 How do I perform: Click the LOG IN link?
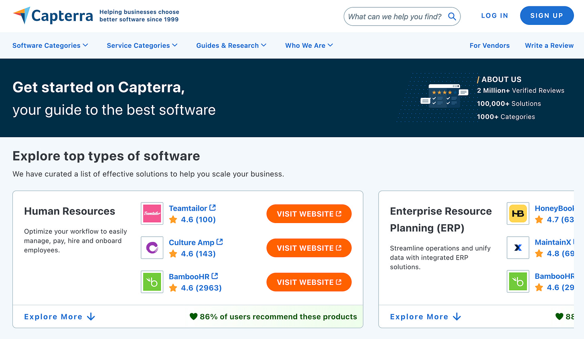pos(495,16)
